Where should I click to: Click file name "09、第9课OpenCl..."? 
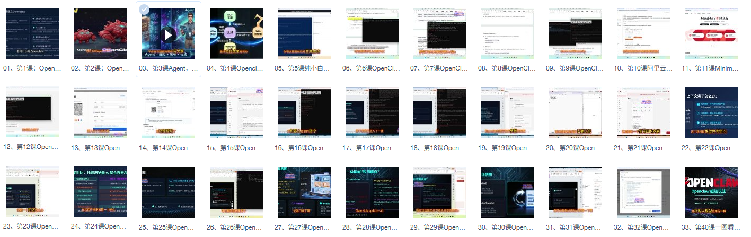(576, 68)
